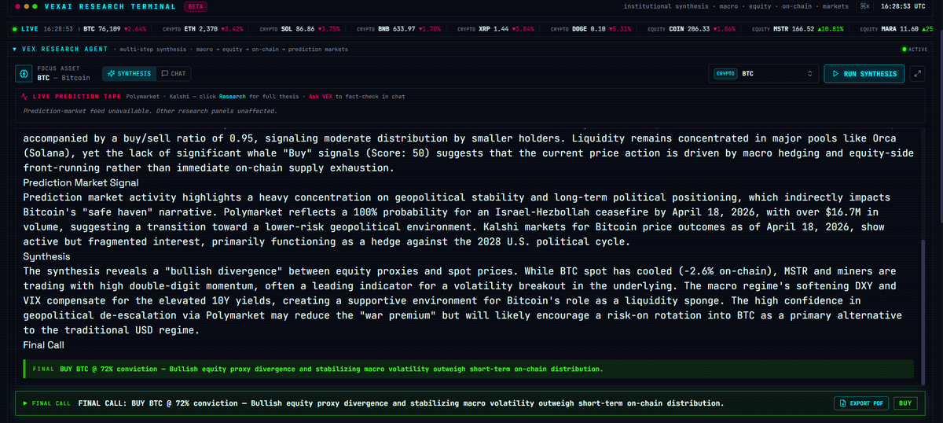Switch to the CHAT tab
Screen dimensions: 943x423
pos(174,74)
